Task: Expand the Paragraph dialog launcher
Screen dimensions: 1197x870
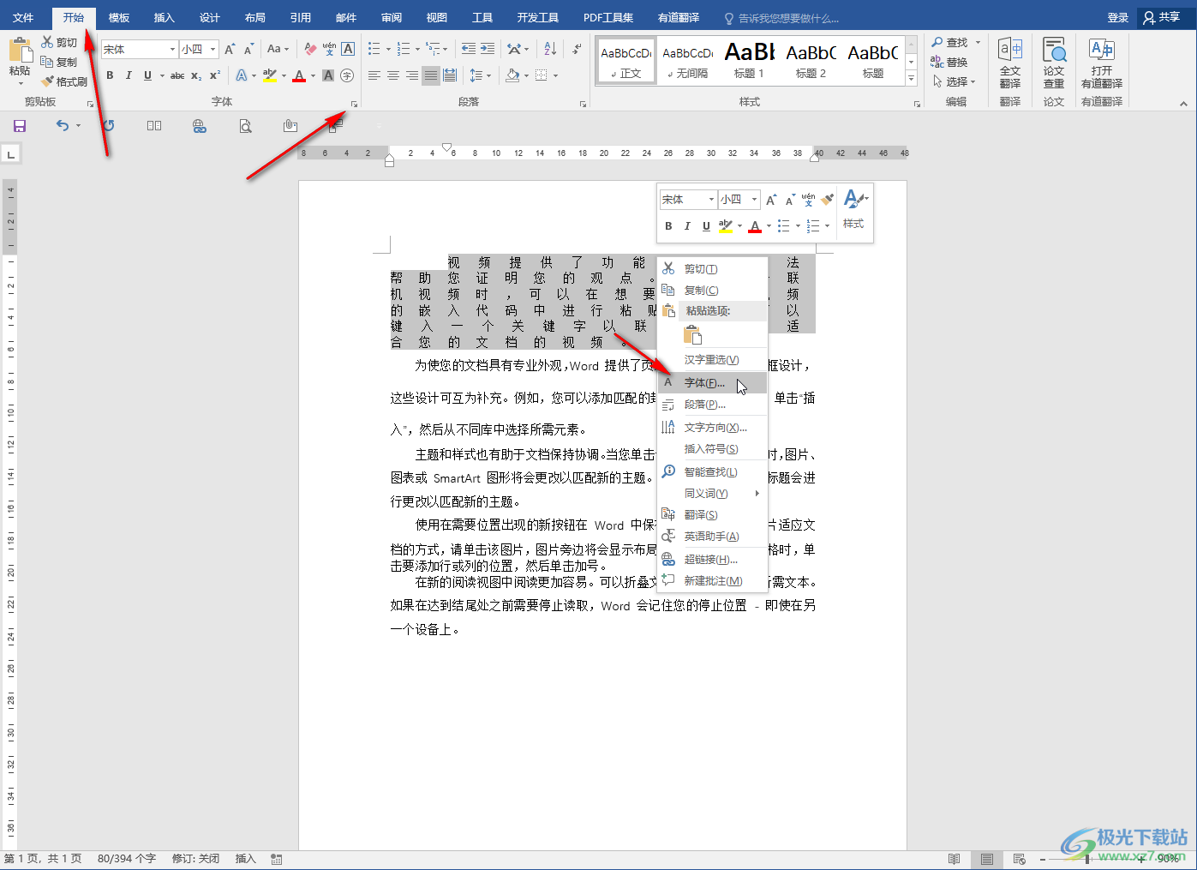Action: (584, 104)
